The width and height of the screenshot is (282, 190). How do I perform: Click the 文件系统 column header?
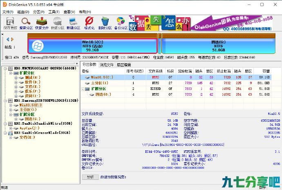tap(156, 71)
